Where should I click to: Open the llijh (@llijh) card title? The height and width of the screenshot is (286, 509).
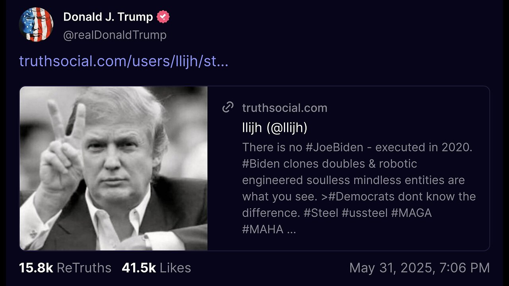pos(275,128)
